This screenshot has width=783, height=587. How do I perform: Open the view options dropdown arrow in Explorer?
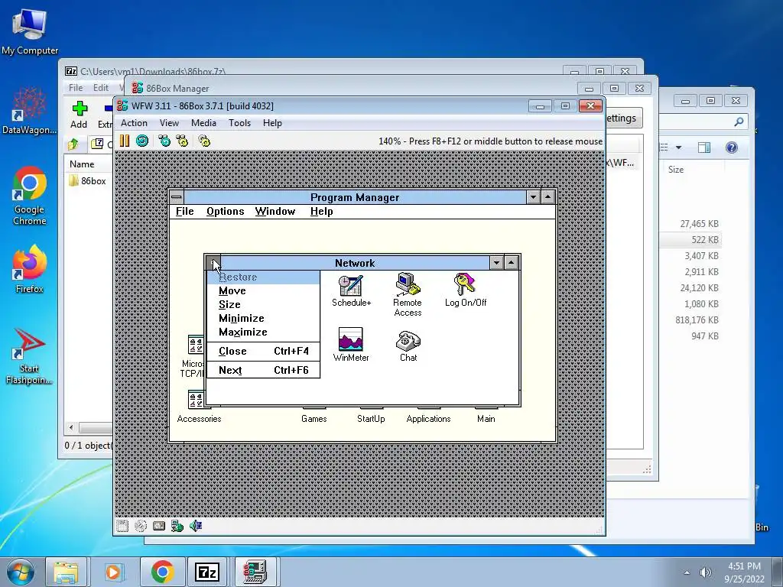coord(679,148)
